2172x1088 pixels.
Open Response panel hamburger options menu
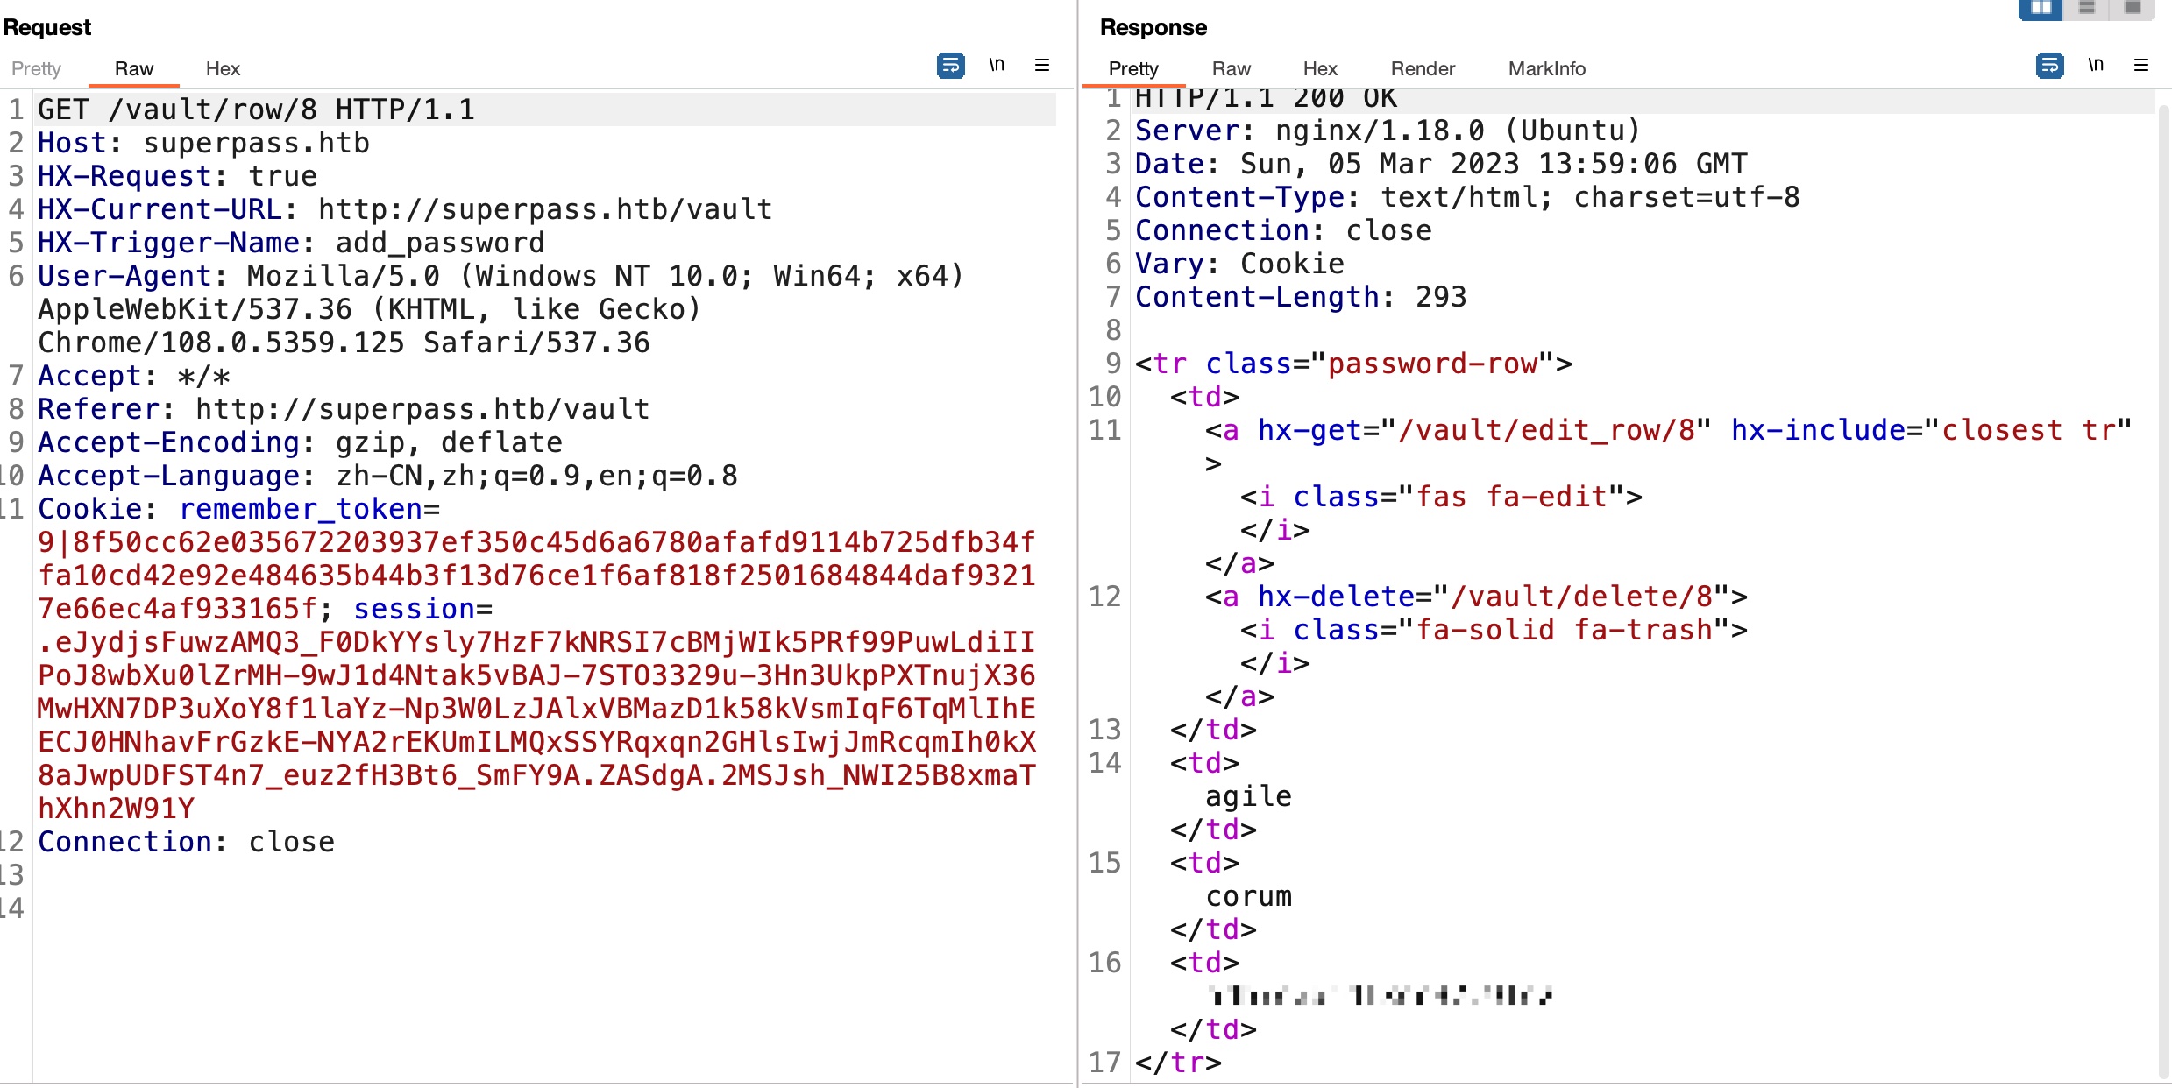tap(2141, 66)
